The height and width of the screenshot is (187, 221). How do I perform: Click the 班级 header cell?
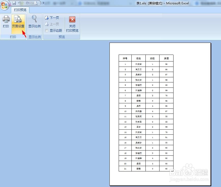point(152,58)
